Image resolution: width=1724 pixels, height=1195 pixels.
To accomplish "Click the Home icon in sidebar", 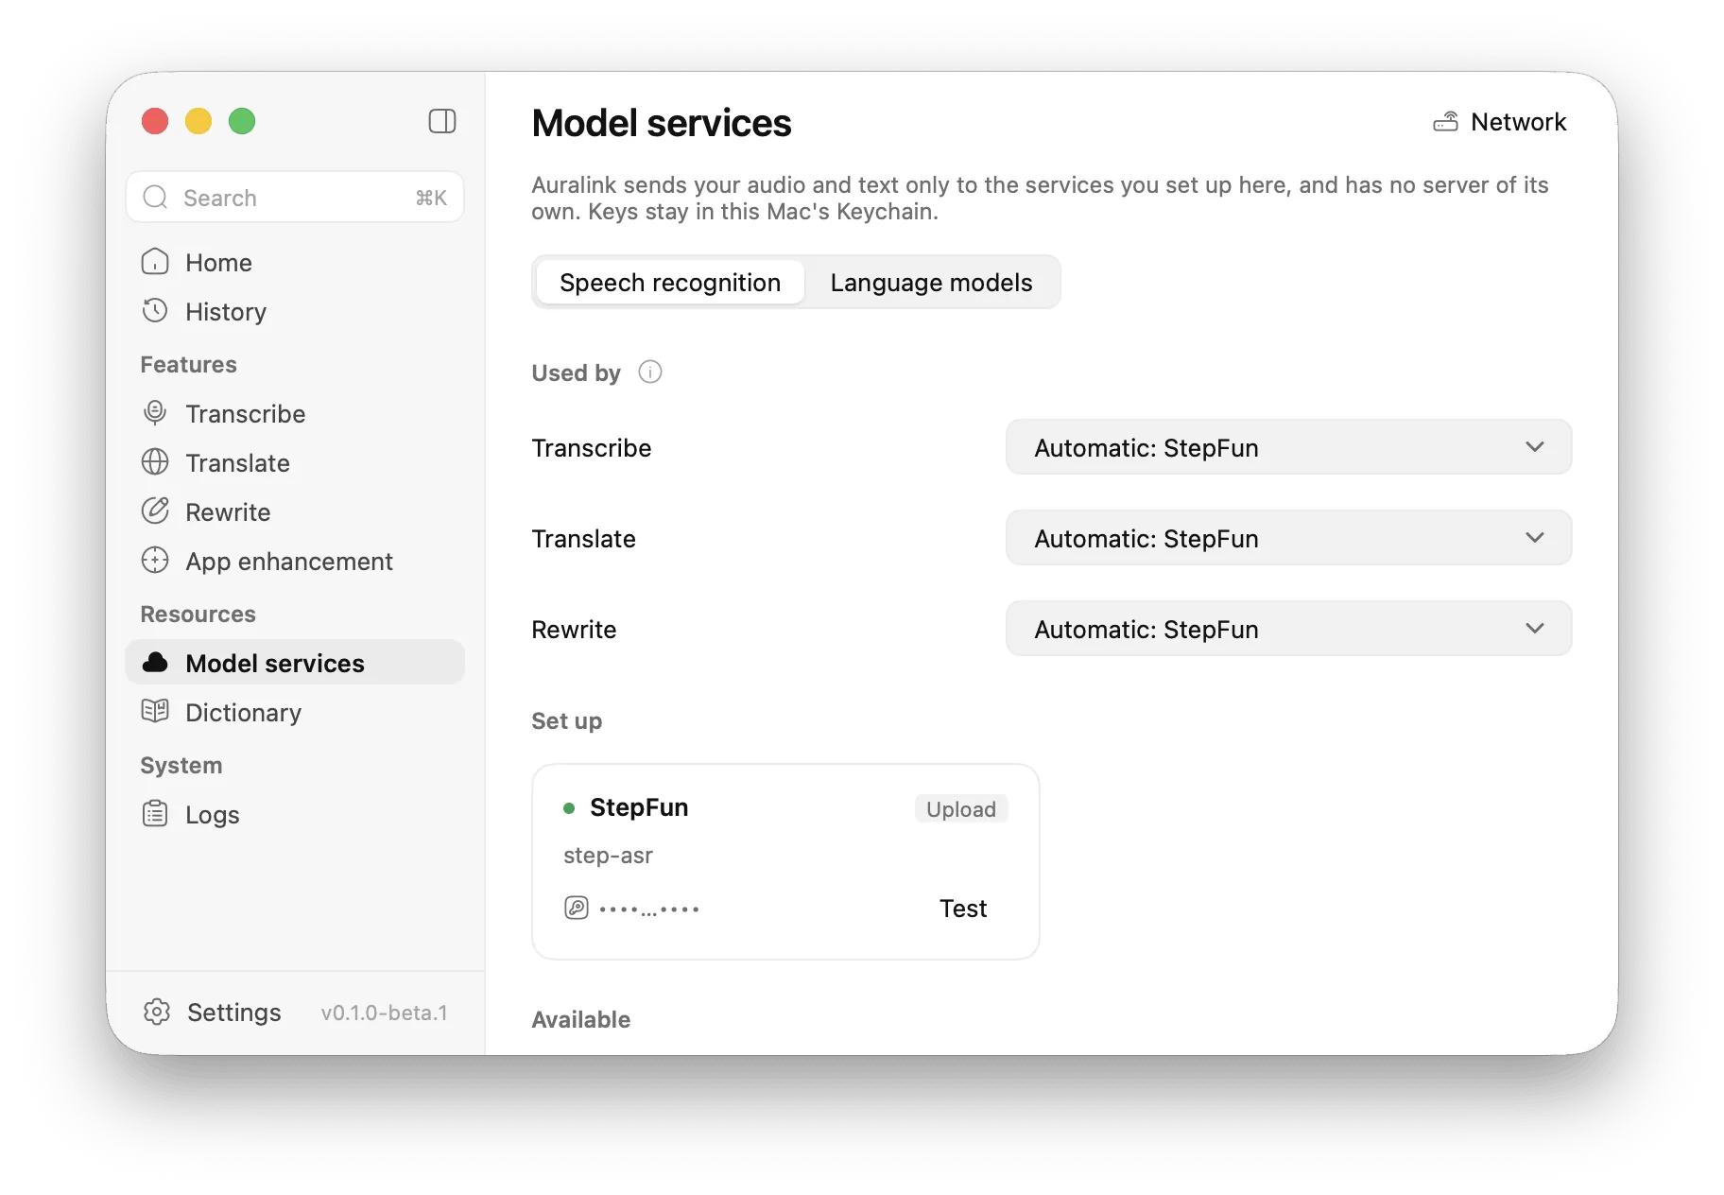I will (155, 262).
